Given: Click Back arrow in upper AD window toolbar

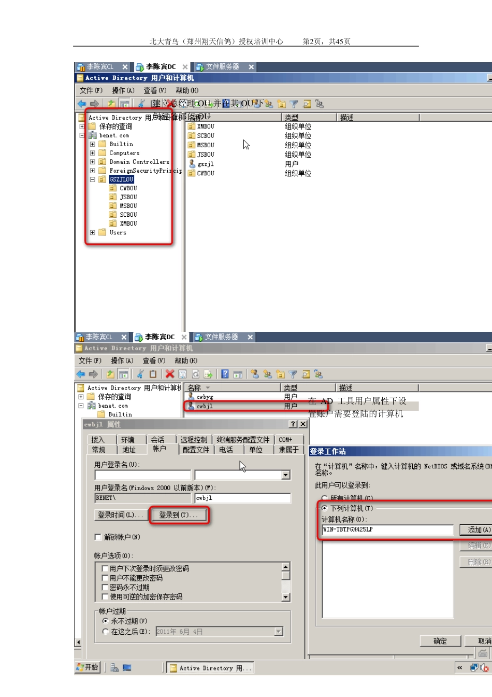Looking at the screenshot, I should [82, 104].
